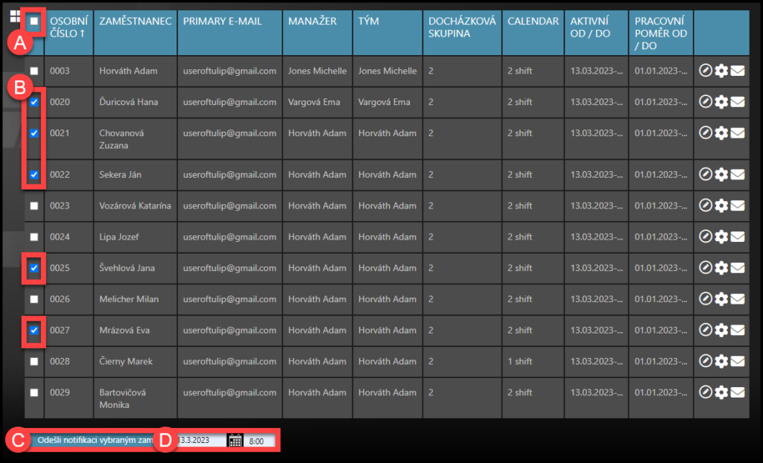
Task: Uncheck the box for employee 0025
Action: pos(34,268)
